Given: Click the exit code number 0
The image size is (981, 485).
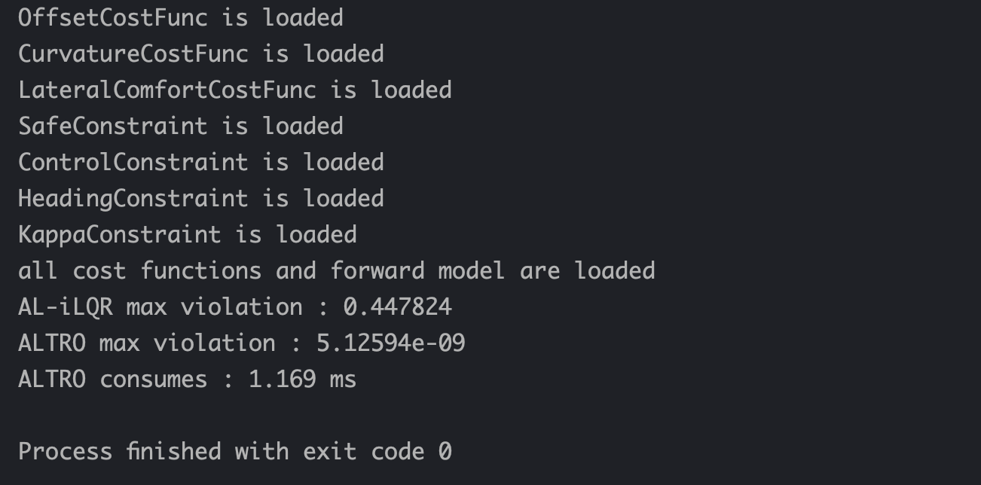Looking at the screenshot, I should click(445, 451).
